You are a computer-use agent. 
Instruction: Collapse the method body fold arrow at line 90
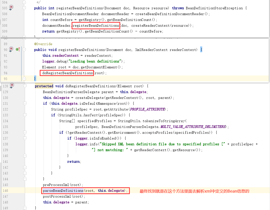(x=24, y=49)
